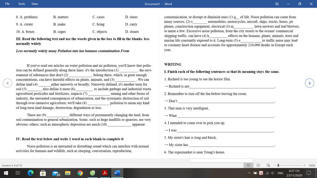Click the zoom out minus button
The image size is (317, 178).
tap(275, 165)
